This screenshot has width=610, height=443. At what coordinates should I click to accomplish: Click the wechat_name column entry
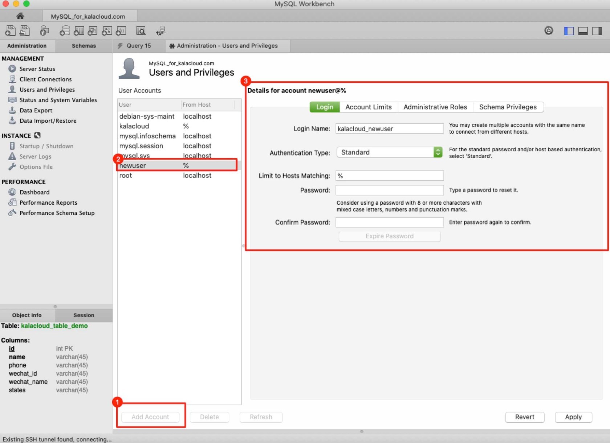coord(28,382)
